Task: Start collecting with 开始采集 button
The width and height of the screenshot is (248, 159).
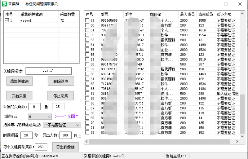Action: [19, 96]
